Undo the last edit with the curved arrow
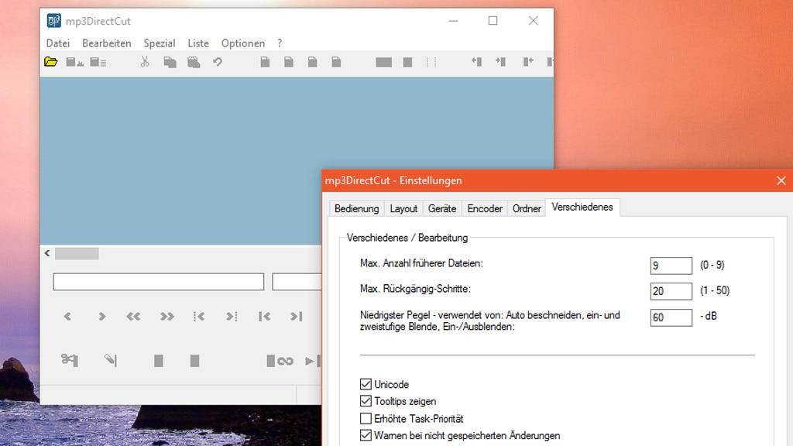This screenshot has height=446, width=793. pos(218,62)
